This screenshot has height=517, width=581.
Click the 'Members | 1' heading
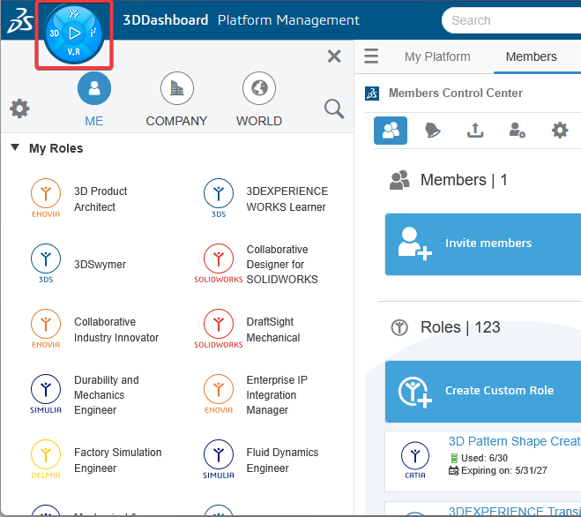click(x=464, y=180)
